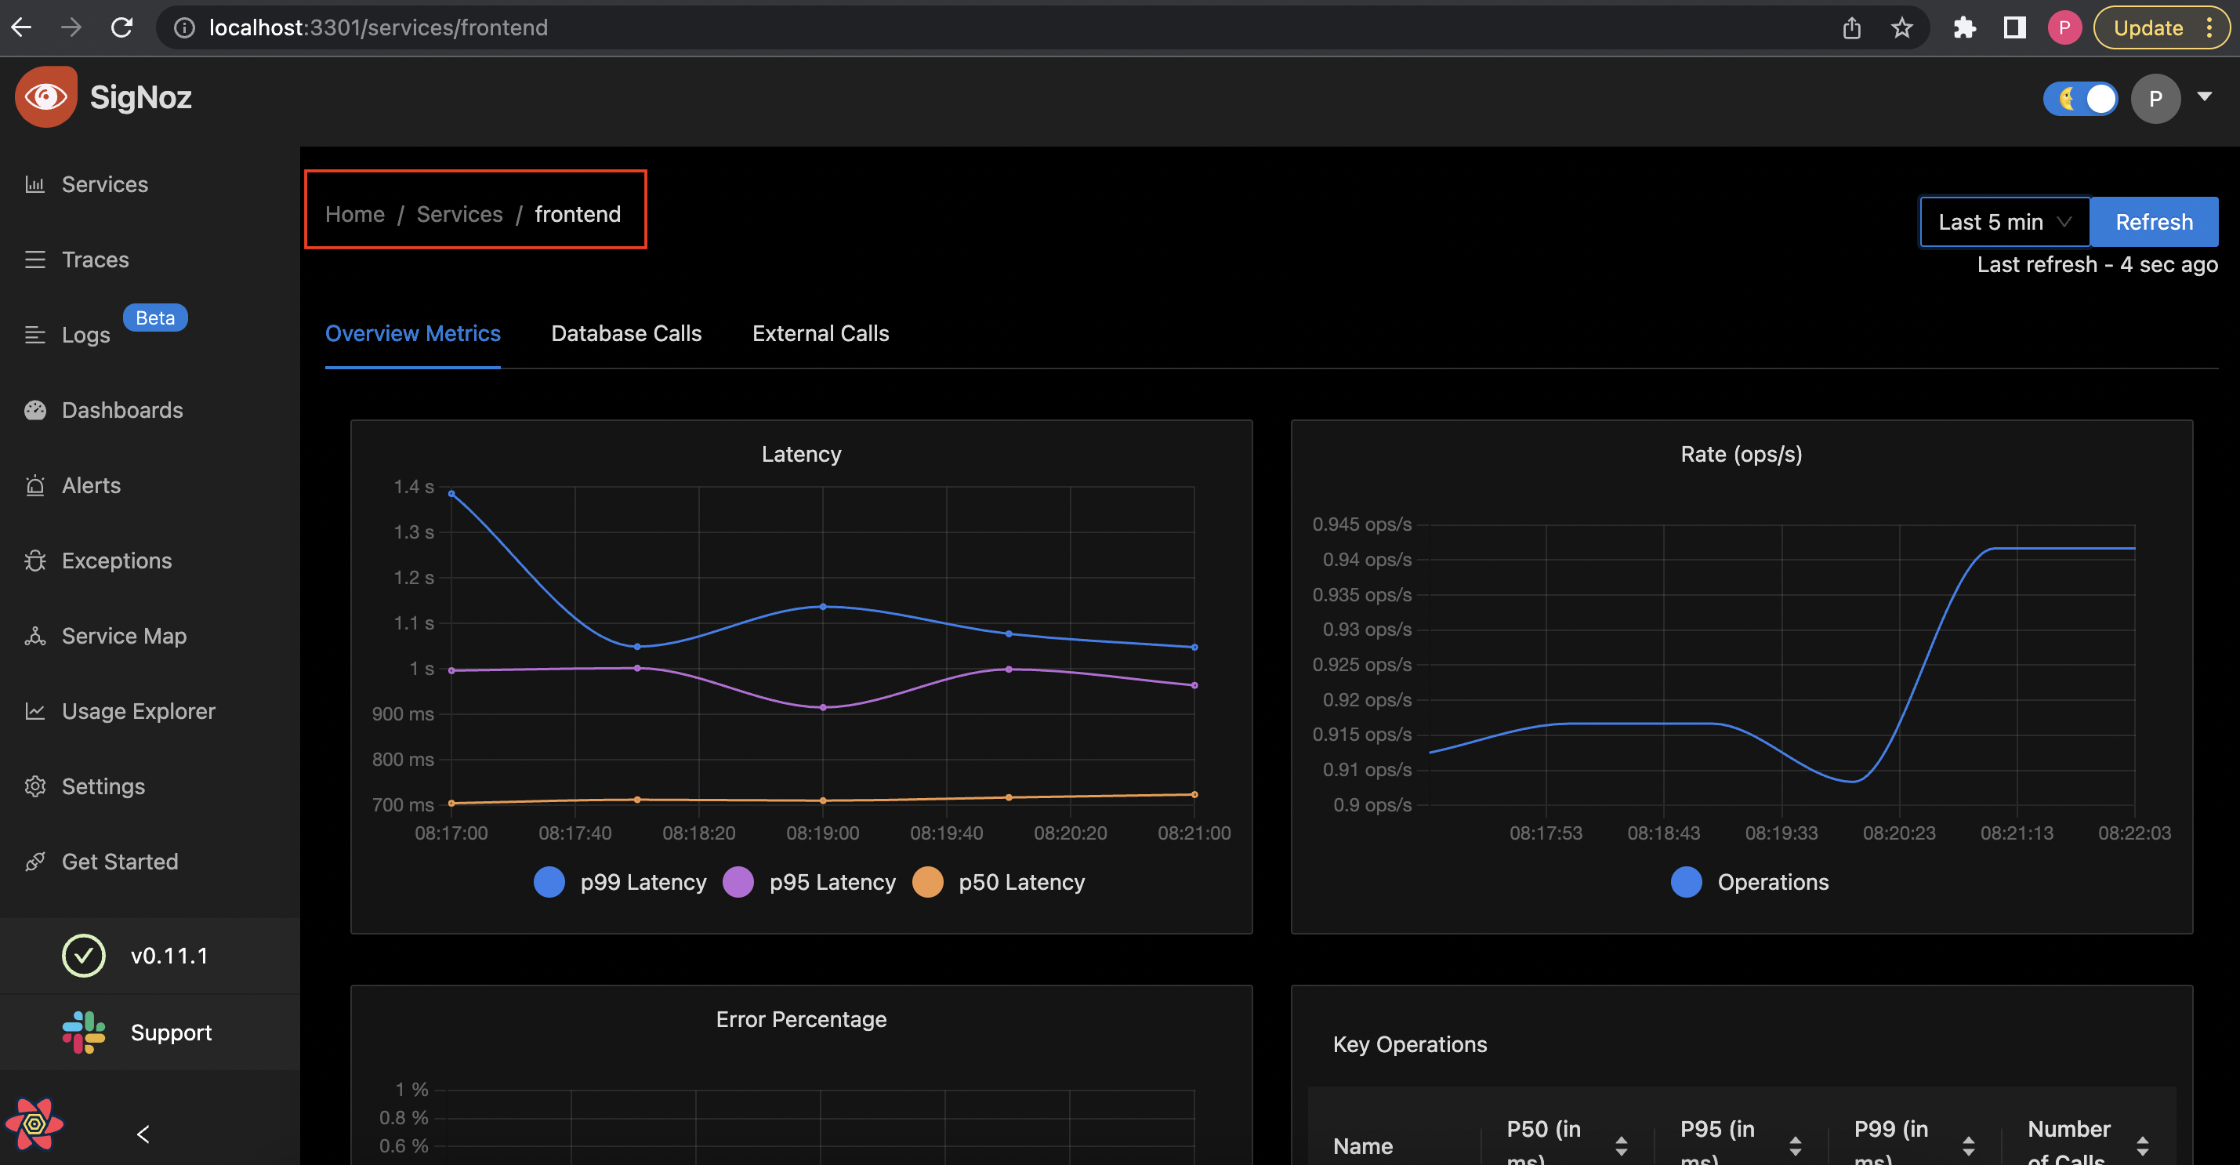Expand the user profile dropdown arrow
This screenshot has width=2240, height=1165.
pyautogui.click(x=2203, y=96)
